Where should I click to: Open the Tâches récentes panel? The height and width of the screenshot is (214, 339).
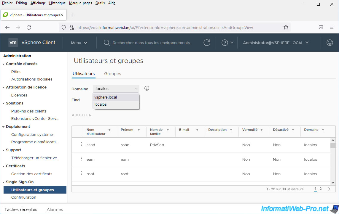21,210
